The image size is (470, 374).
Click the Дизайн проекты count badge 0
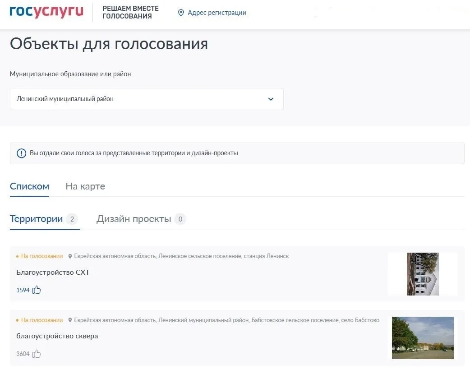[180, 219]
